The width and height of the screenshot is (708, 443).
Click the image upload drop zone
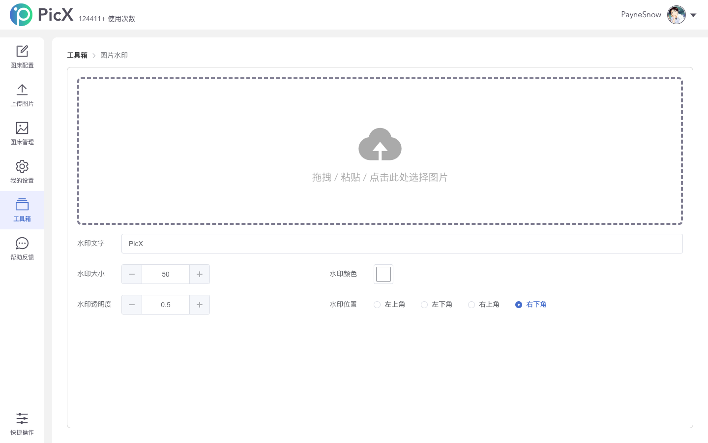(380, 151)
